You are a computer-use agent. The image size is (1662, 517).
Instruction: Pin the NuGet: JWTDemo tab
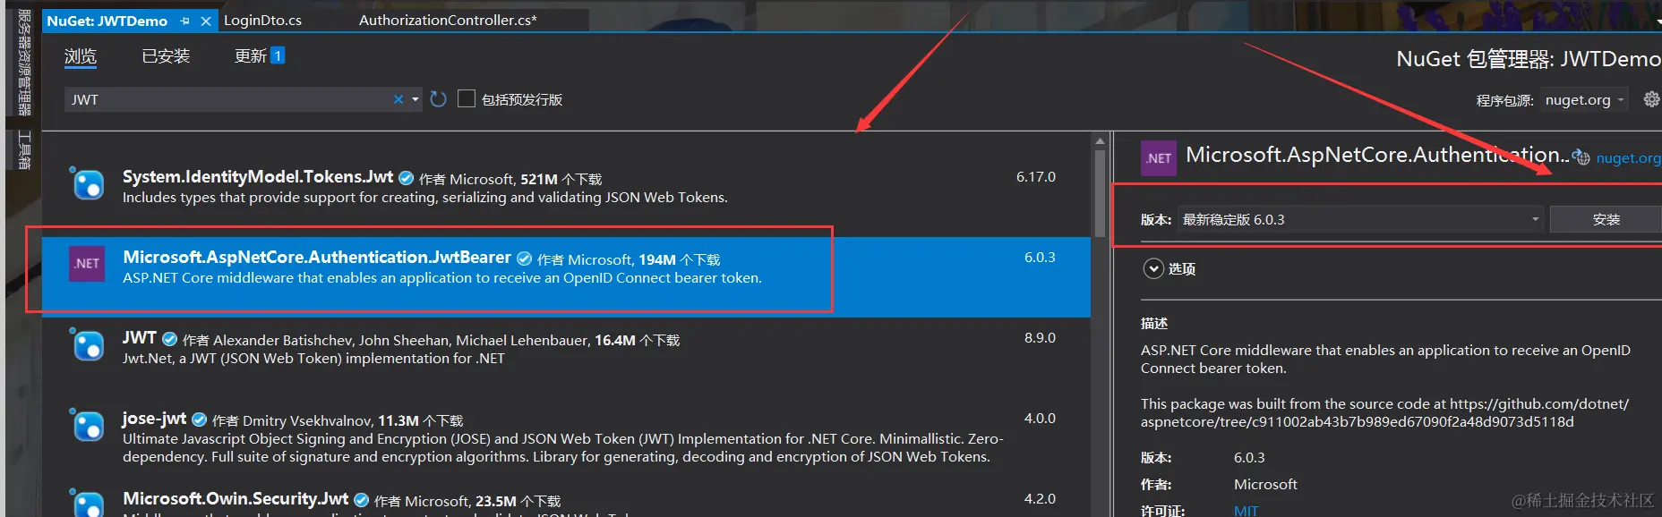pyautogui.click(x=184, y=21)
